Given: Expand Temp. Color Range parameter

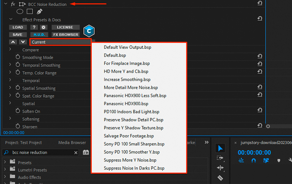Looking at the screenshot, I should 10,72.
